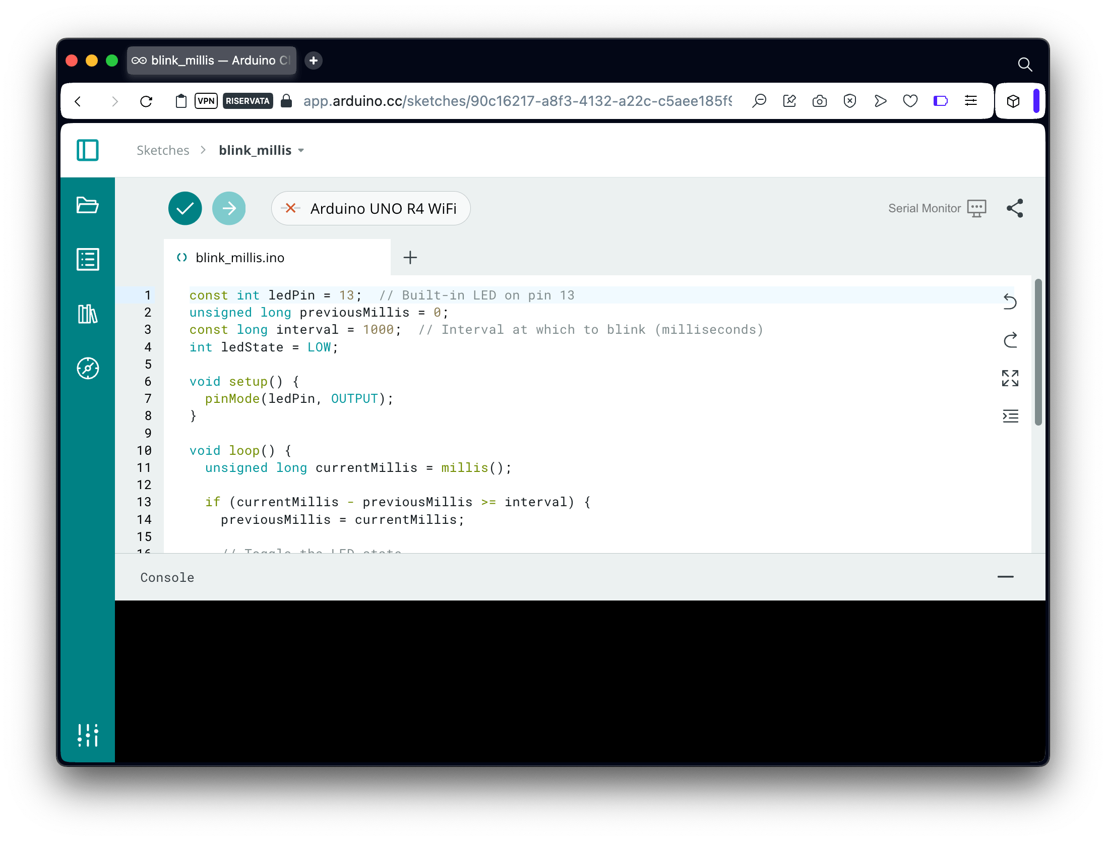Image resolution: width=1106 pixels, height=841 pixels.
Task: Select the blink_millis.ino file tab
Action: (x=240, y=258)
